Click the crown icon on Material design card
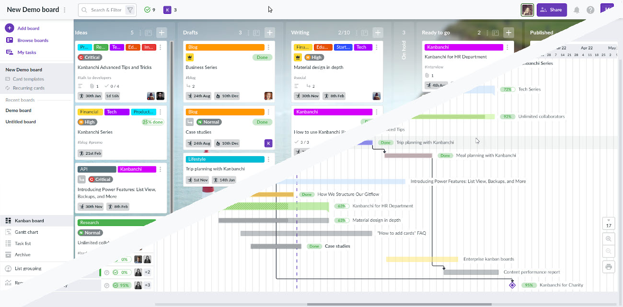The height and width of the screenshot is (307, 623). [x=298, y=57]
